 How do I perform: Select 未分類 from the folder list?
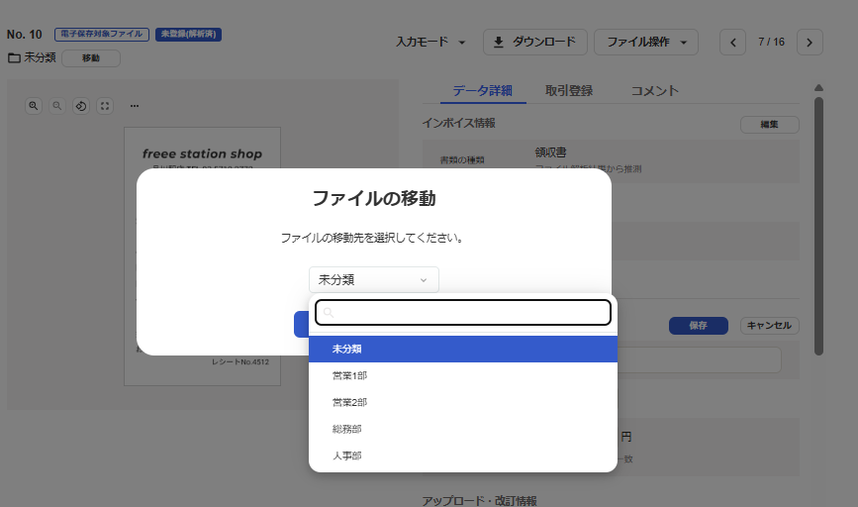pyautogui.click(x=463, y=349)
